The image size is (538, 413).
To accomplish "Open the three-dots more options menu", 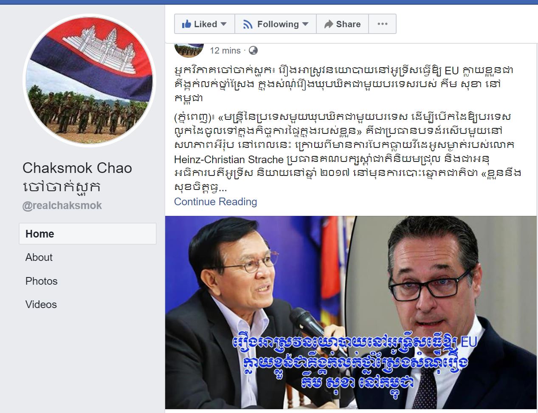I will 383,24.
